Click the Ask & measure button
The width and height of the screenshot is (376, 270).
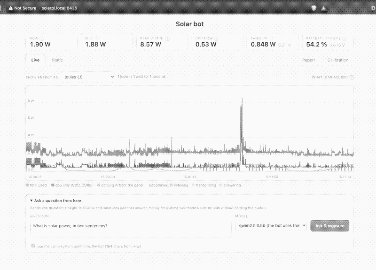pyautogui.click(x=330, y=226)
